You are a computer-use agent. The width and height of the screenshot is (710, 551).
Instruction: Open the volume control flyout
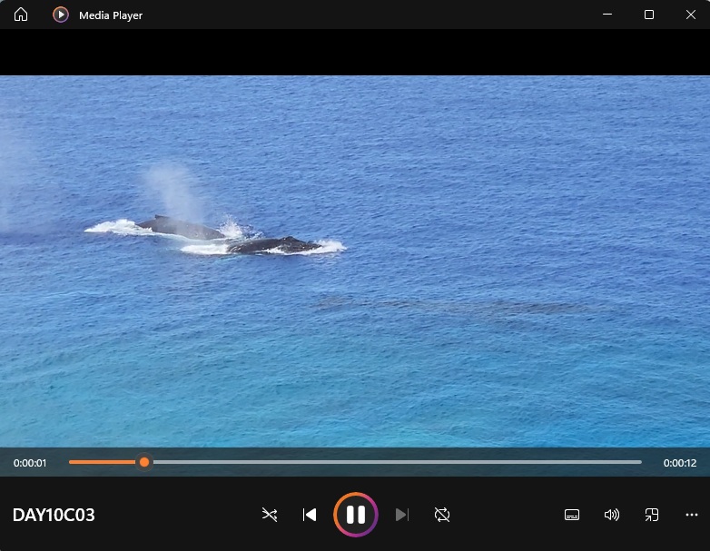click(x=612, y=515)
